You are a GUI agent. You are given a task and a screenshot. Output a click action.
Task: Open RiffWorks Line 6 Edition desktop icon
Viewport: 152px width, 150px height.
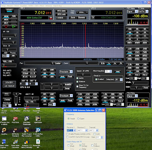[4, 121]
